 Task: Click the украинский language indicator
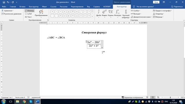click(36, 97)
